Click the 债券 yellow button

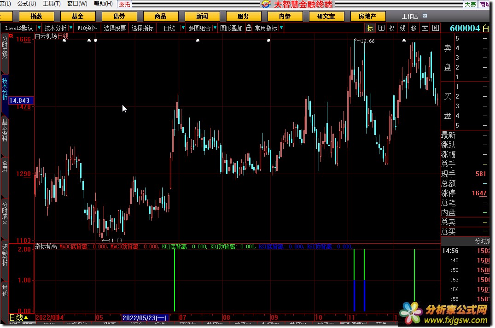coord(119,16)
